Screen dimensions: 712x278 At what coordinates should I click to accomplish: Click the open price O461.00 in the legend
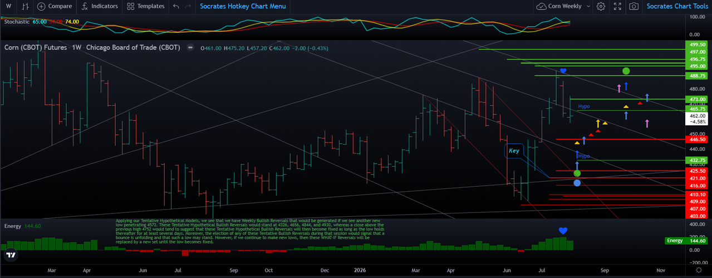[211, 48]
